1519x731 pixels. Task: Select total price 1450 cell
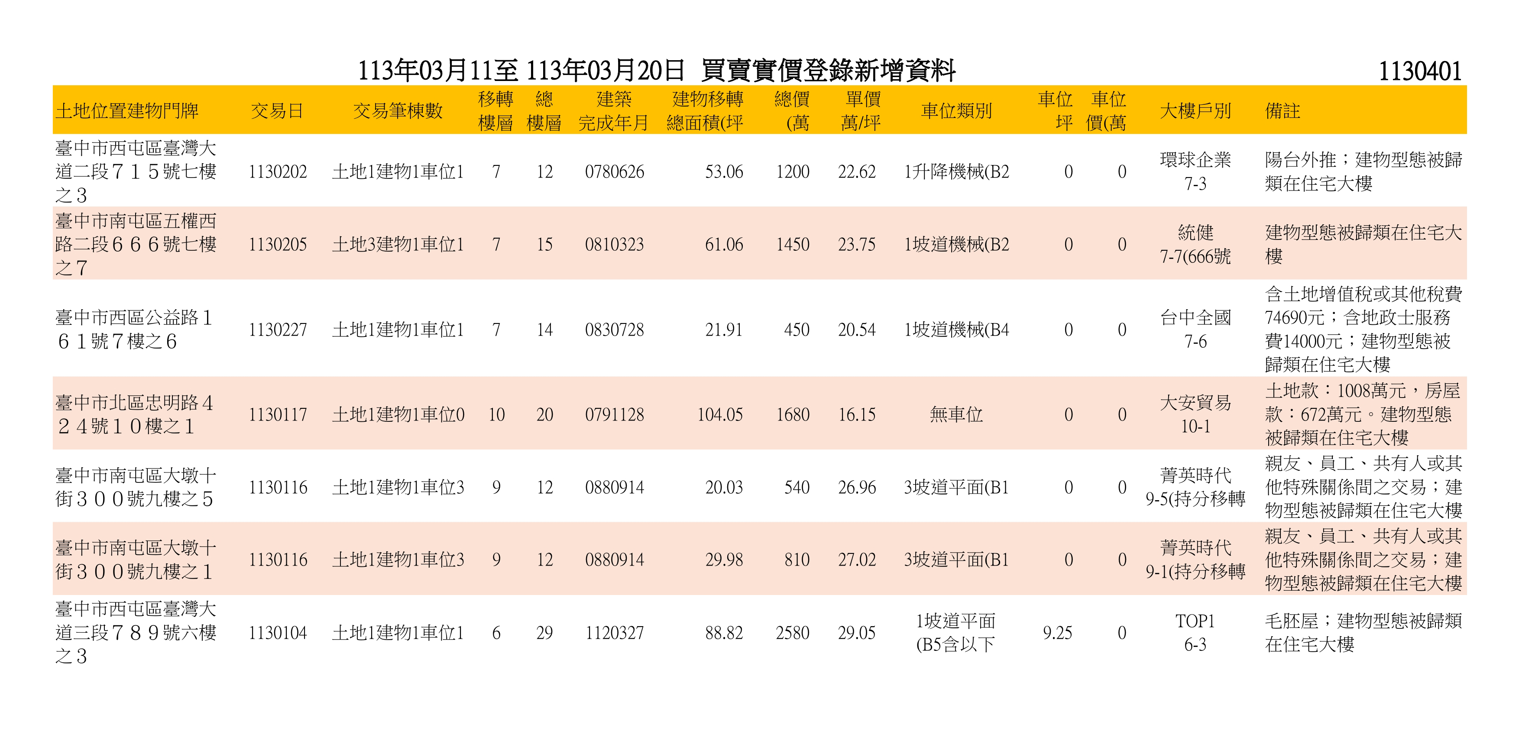click(x=793, y=244)
